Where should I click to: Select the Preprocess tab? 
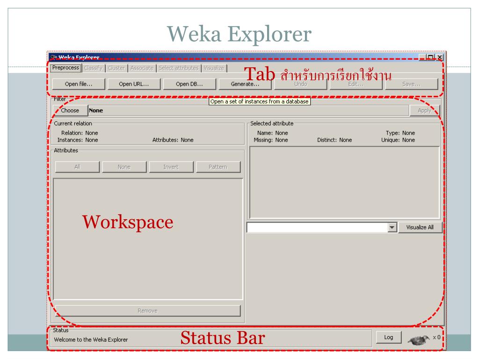click(65, 68)
